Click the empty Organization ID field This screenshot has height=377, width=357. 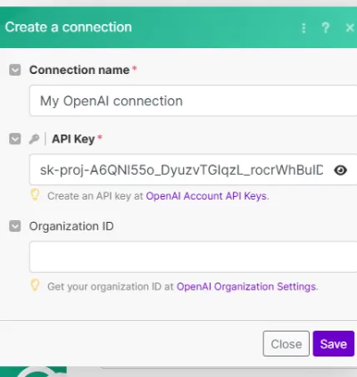pos(193,257)
